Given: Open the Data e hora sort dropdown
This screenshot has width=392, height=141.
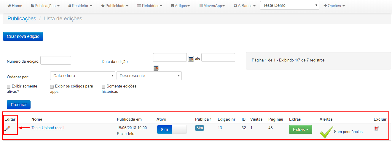Looking at the screenshot, I should [x=83, y=76].
